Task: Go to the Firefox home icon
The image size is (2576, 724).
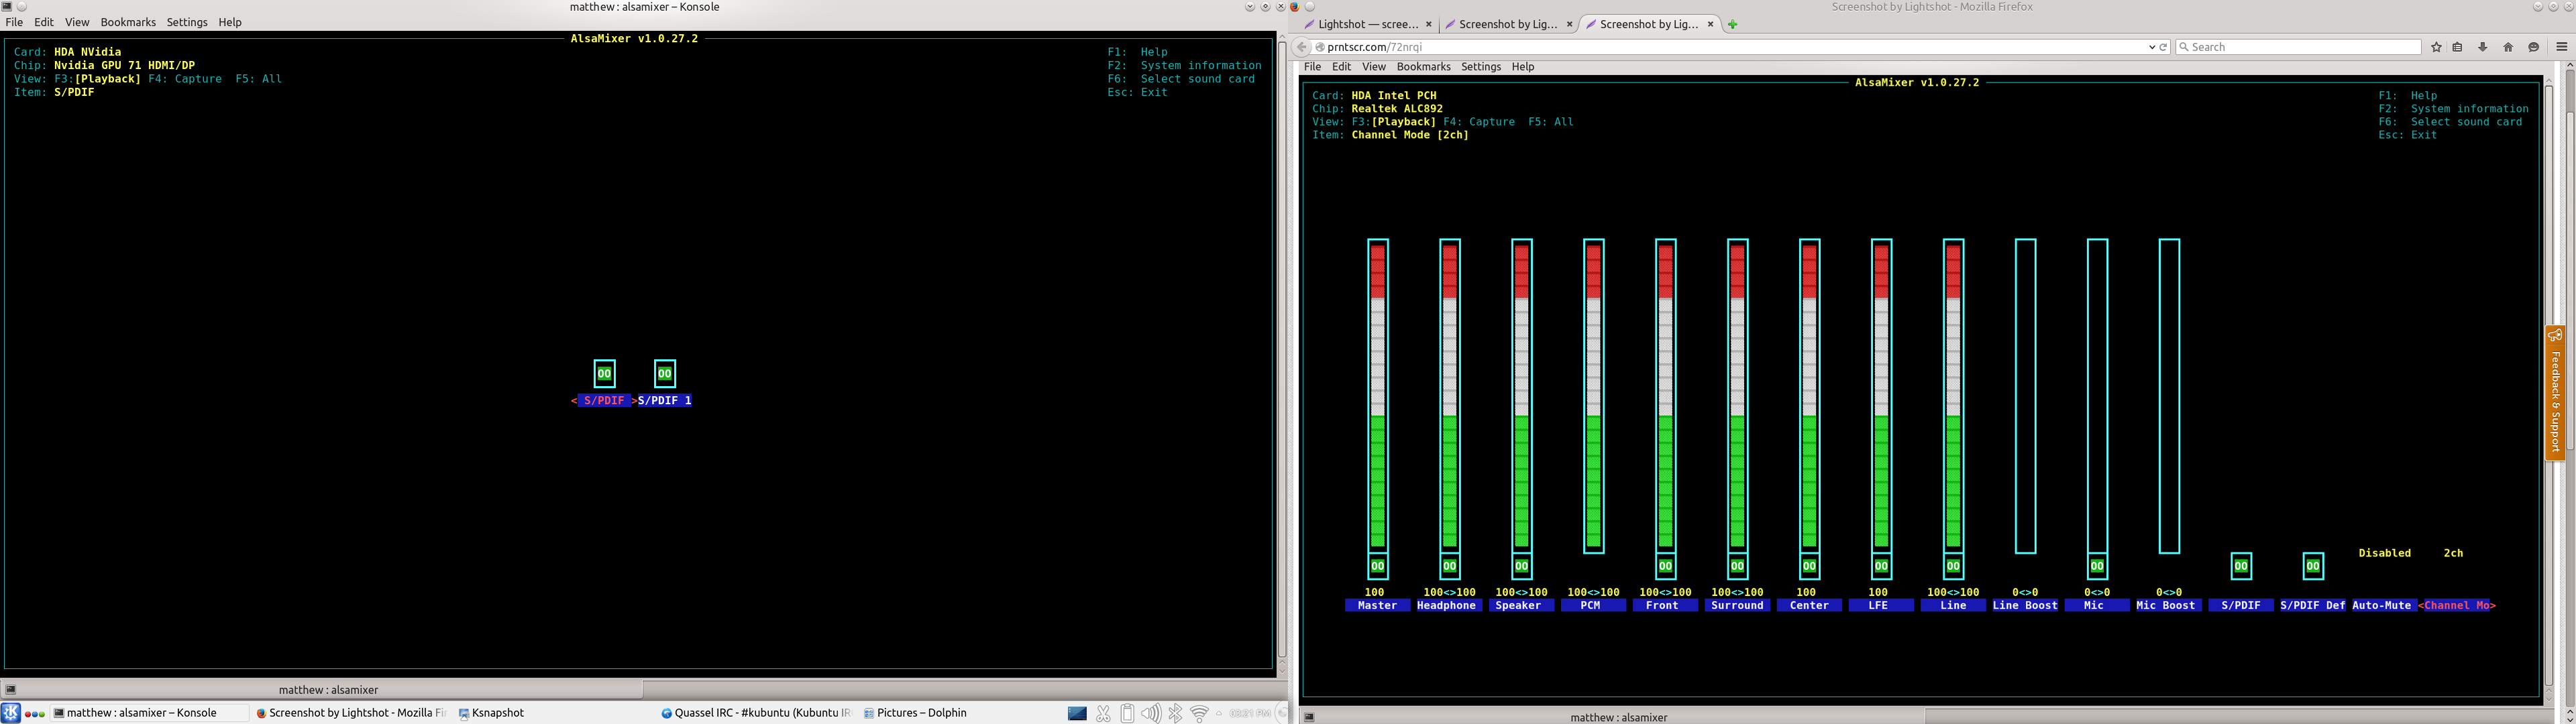Action: 2508,47
